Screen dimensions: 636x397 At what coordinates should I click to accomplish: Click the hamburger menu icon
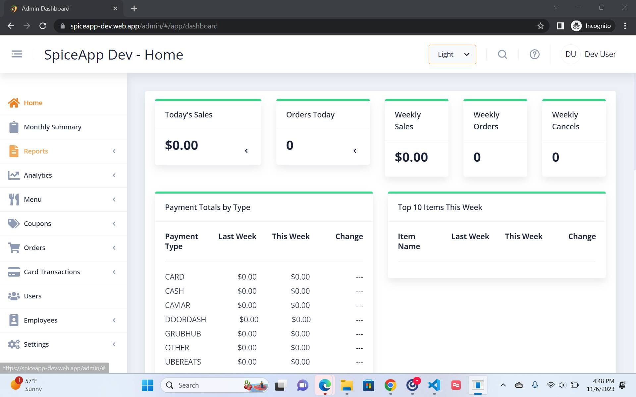[x=17, y=54]
